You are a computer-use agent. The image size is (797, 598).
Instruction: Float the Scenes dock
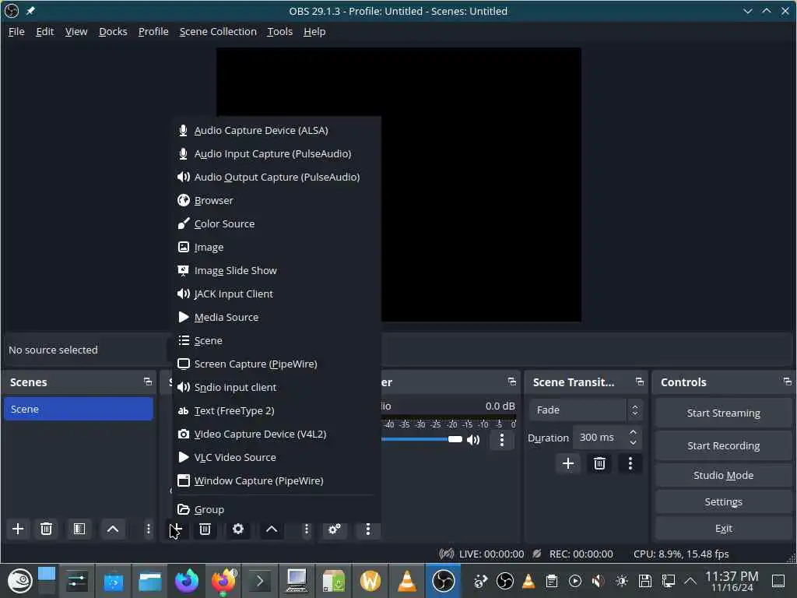tap(147, 382)
